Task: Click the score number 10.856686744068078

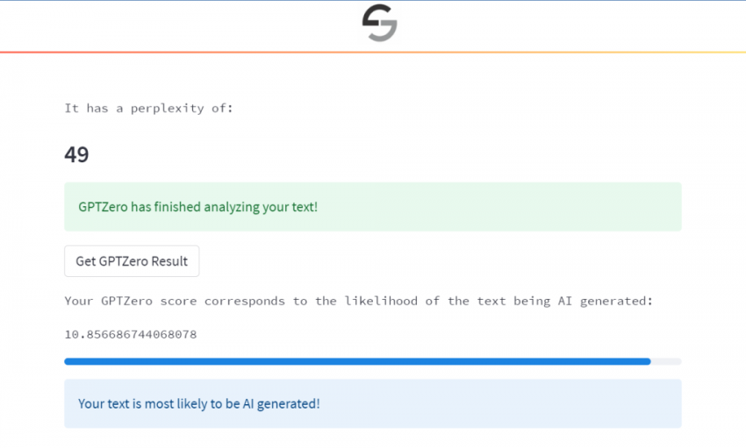Action: pyautogui.click(x=131, y=334)
